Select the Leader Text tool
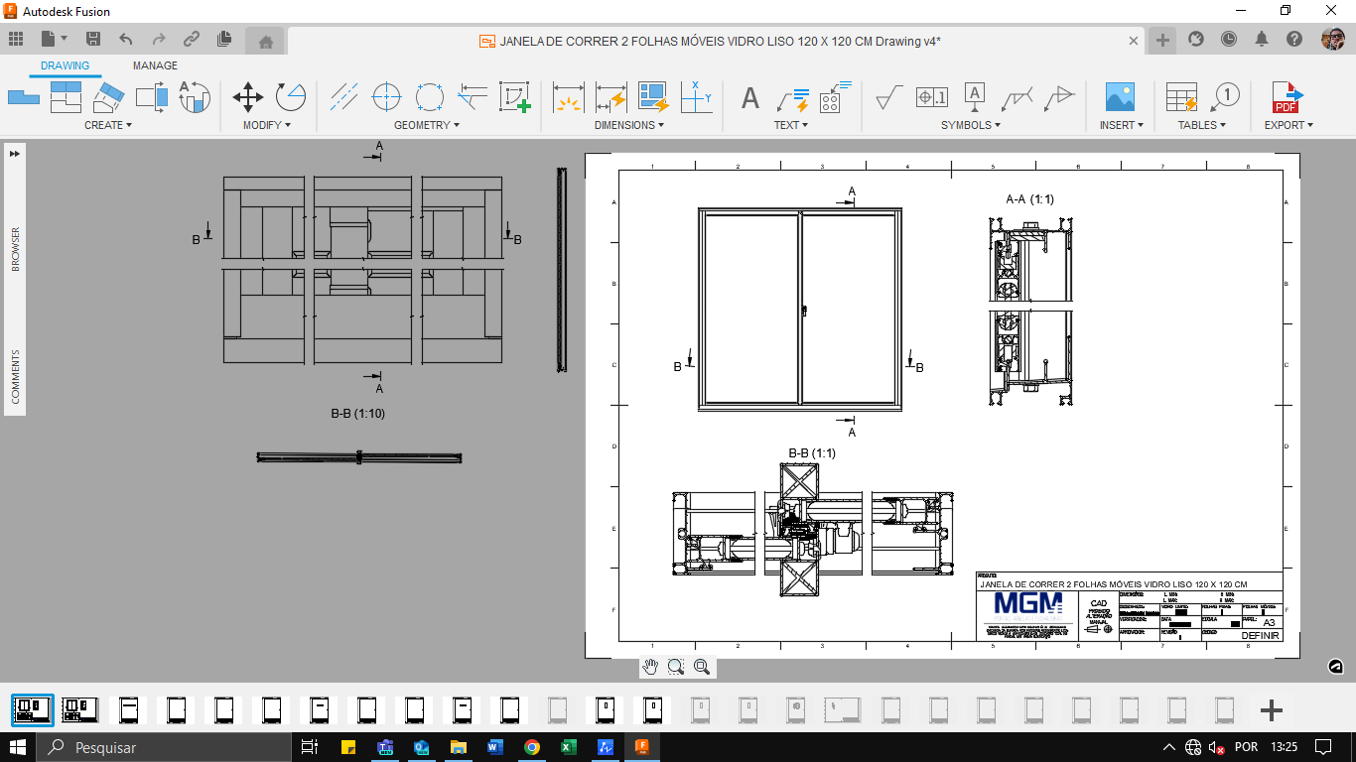Screen dimensions: 1356x762 [x=791, y=99]
